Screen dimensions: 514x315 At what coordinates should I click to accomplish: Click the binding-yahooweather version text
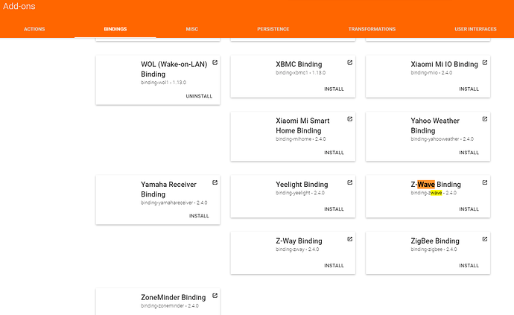pyautogui.click(x=442, y=139)
